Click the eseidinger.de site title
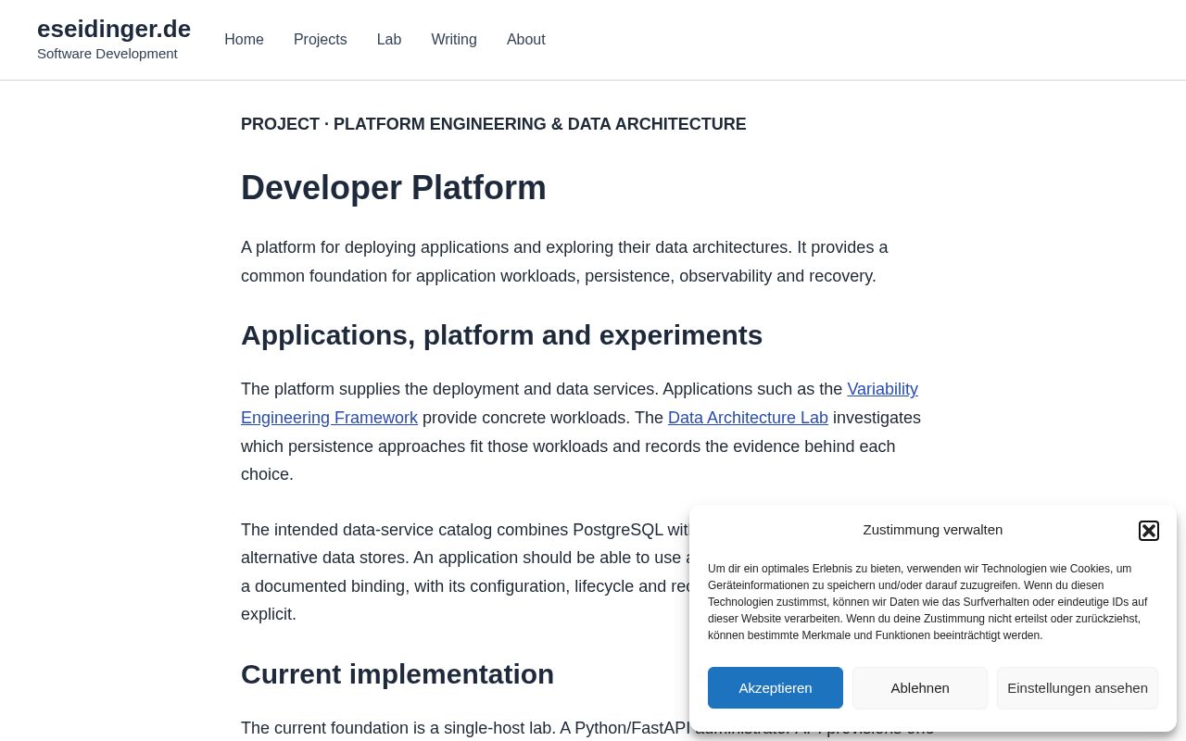The image size is (1186, 741). (114, 29)
